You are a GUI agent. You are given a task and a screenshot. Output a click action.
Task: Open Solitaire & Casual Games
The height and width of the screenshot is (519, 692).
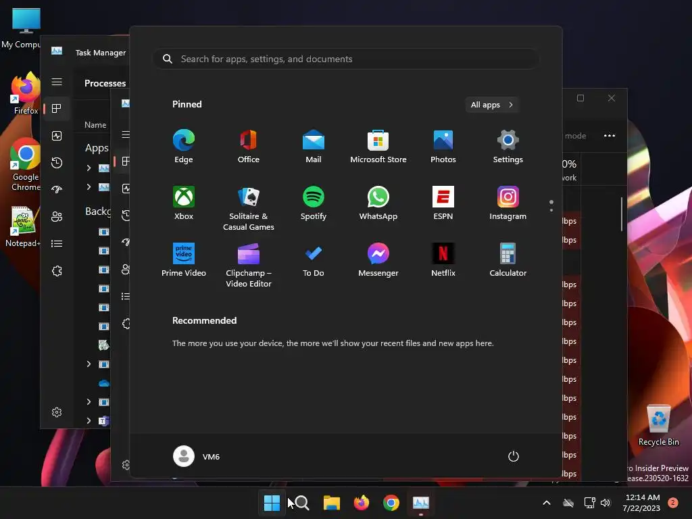tap(249, 208)
